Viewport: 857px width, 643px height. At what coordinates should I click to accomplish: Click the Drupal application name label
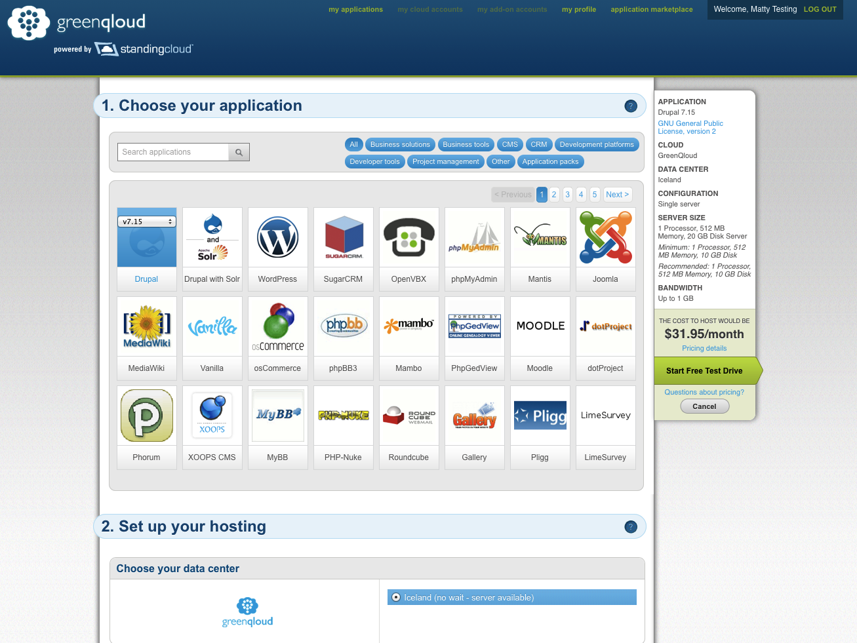(x=146, y=279)
